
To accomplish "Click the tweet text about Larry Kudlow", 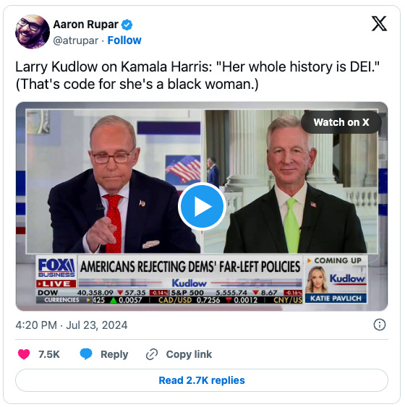I will pos(197,75).
